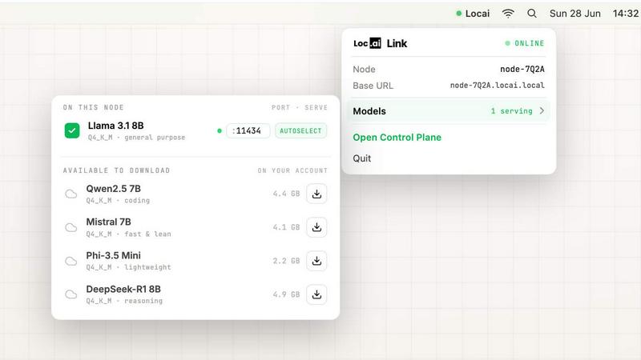Click the ONLINE status indicator
The image size is (641, 360).
(x=525, y=43)
